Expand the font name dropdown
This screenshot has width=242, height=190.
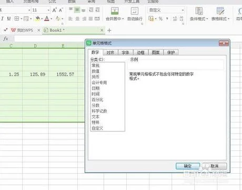(x=29, y=10)
